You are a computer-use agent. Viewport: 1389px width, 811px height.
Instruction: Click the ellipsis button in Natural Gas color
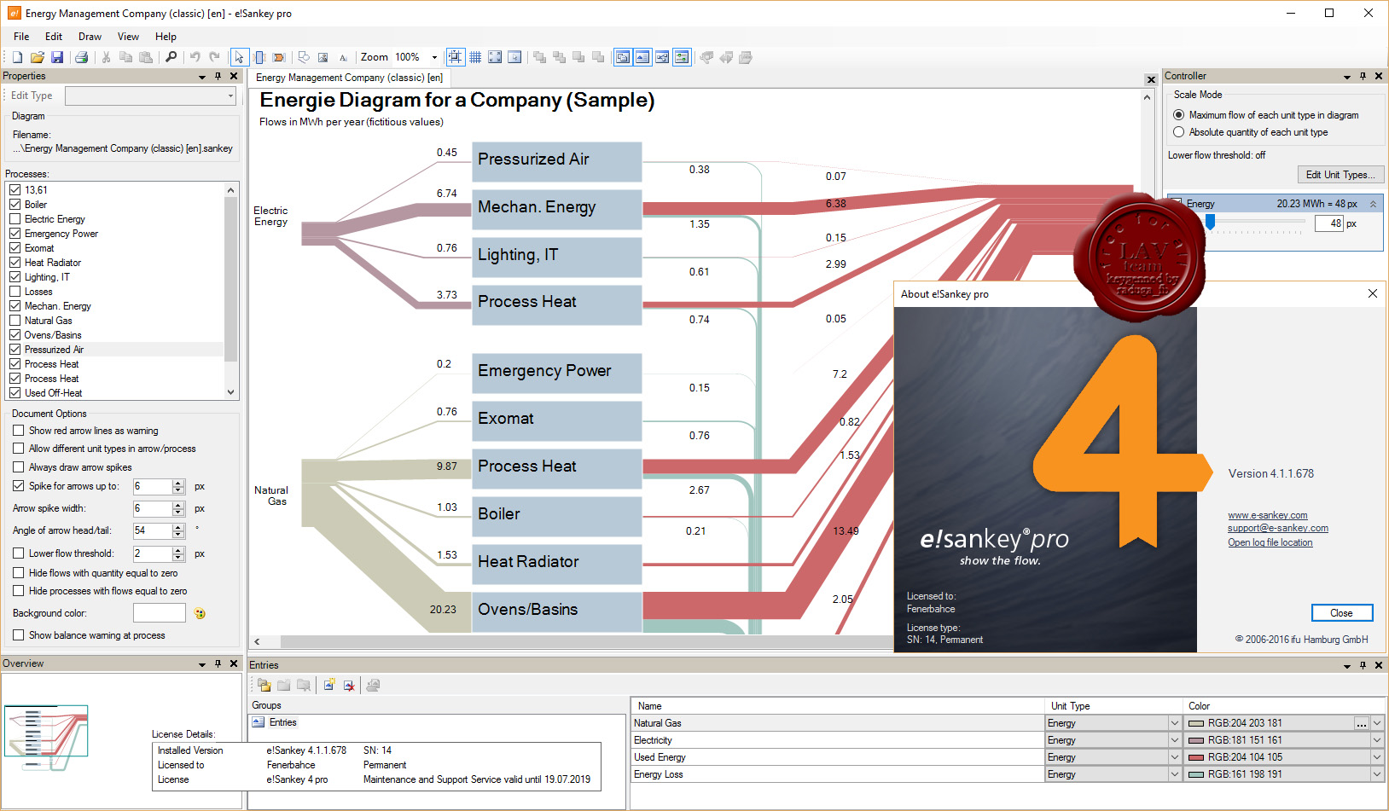1361,723
